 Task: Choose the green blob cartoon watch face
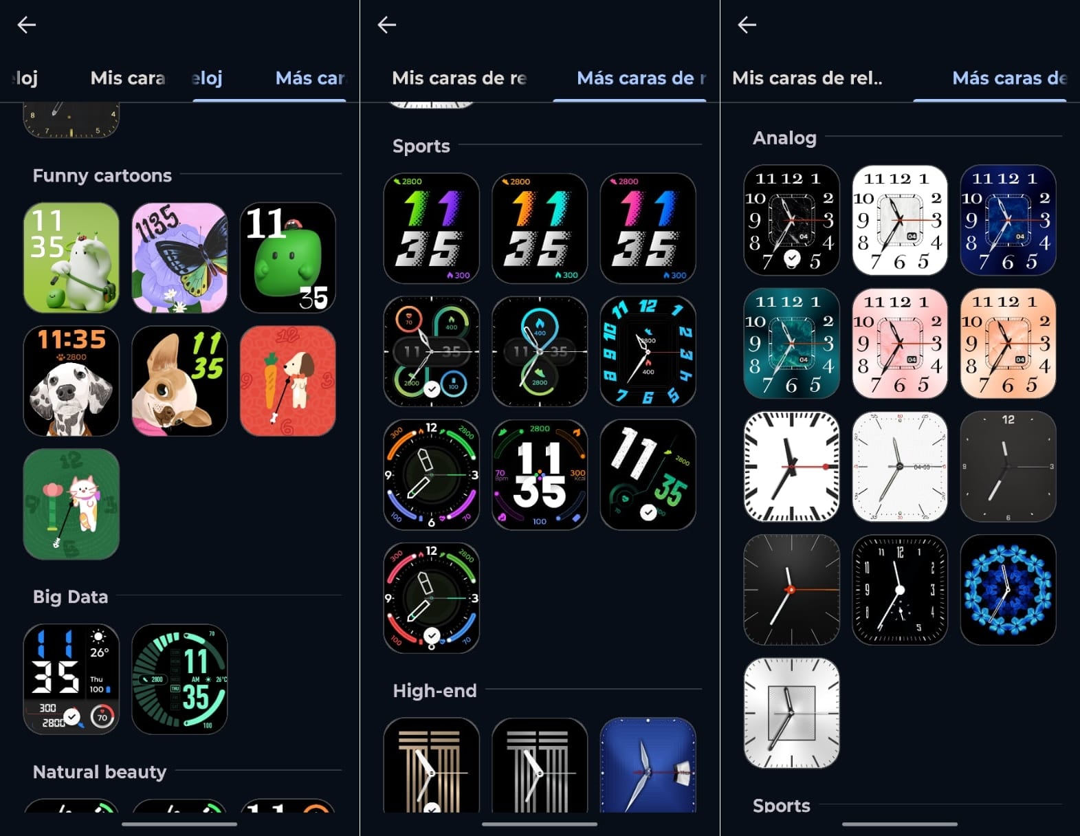288,257
